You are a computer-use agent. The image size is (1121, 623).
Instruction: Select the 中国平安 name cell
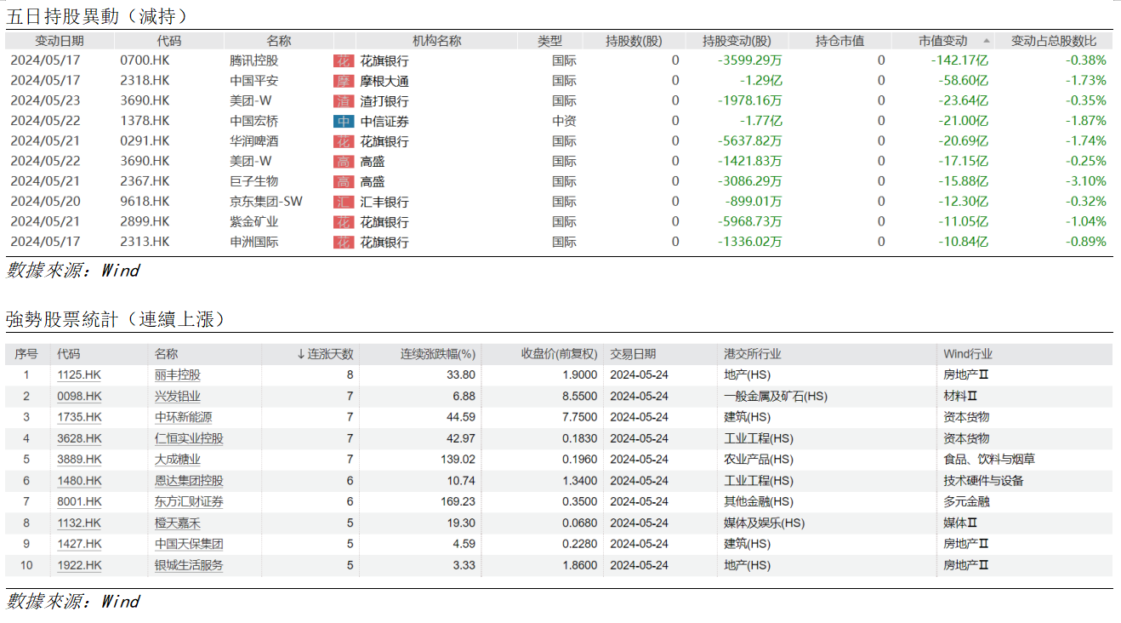click(x=253, y=81)
